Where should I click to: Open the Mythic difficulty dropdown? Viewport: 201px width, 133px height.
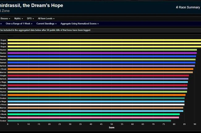(19, 19)
